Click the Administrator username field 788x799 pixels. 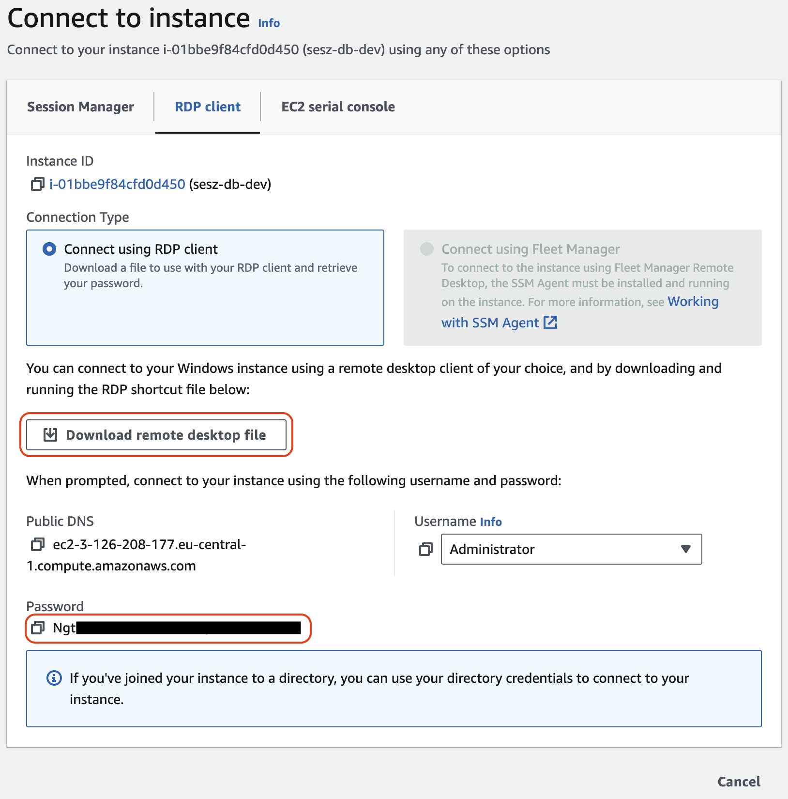coord(557,549)
